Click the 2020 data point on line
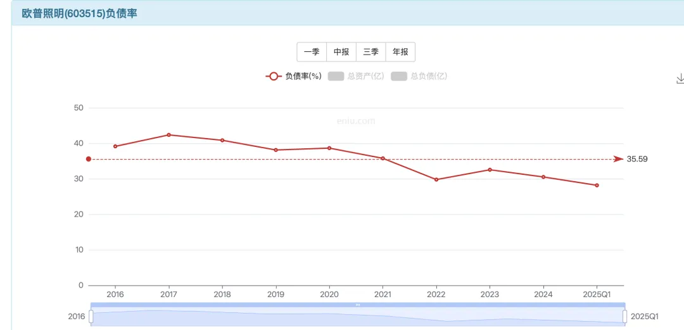This screenshot has width=684, height=330. pyautogui.click(x=329, y=148)
